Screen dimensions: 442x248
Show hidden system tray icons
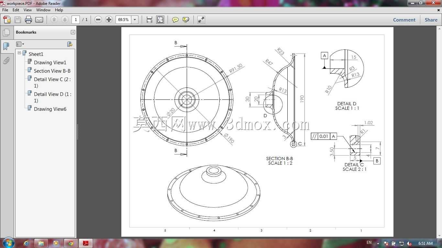pyautogui.click(x=378, y=243)
